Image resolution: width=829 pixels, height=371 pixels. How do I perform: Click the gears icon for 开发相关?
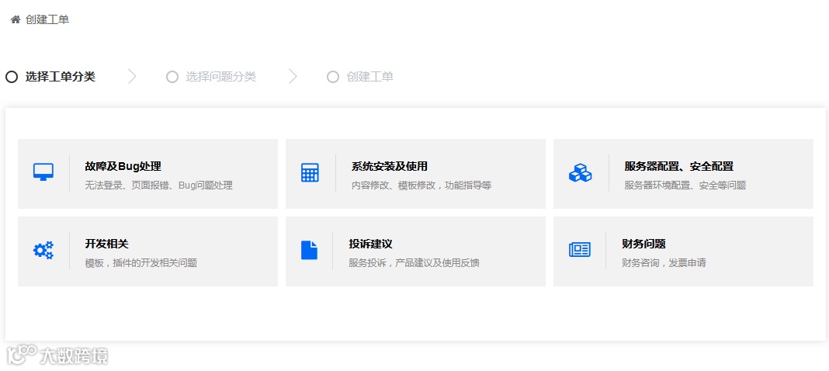point(43,250)
